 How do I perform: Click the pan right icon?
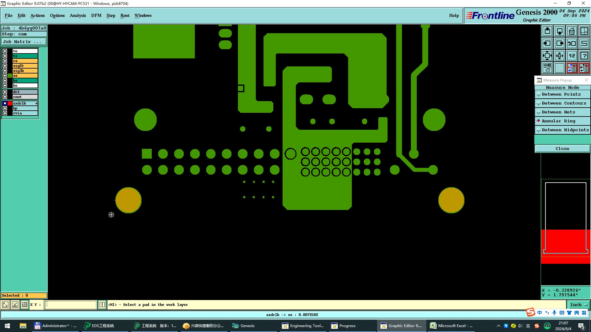pos(560,43)
